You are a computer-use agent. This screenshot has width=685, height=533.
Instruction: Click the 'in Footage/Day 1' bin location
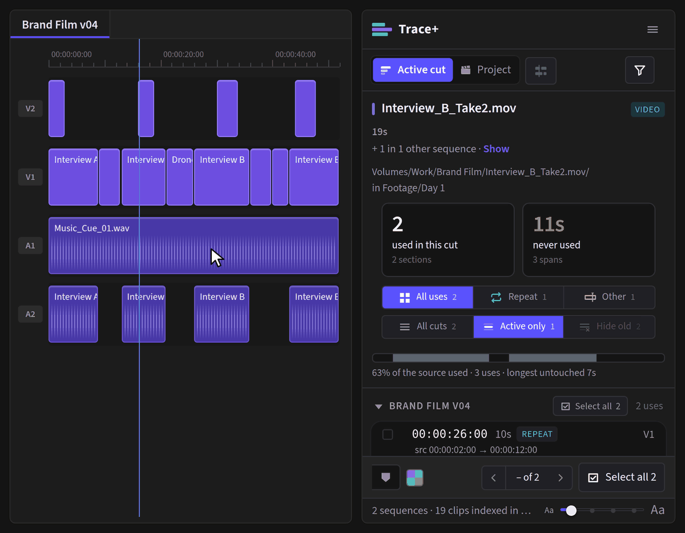409,188
